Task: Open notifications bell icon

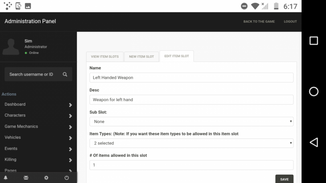Action: point(6,178)
